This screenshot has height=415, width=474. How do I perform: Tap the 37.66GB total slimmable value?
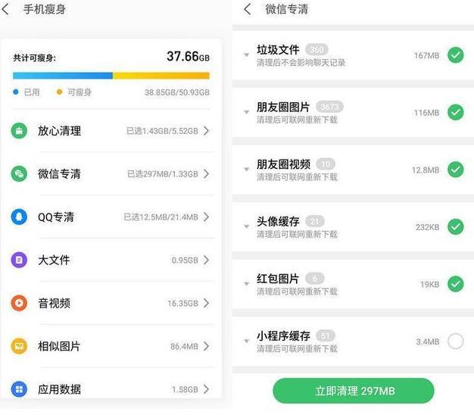[x=188, y=57]
